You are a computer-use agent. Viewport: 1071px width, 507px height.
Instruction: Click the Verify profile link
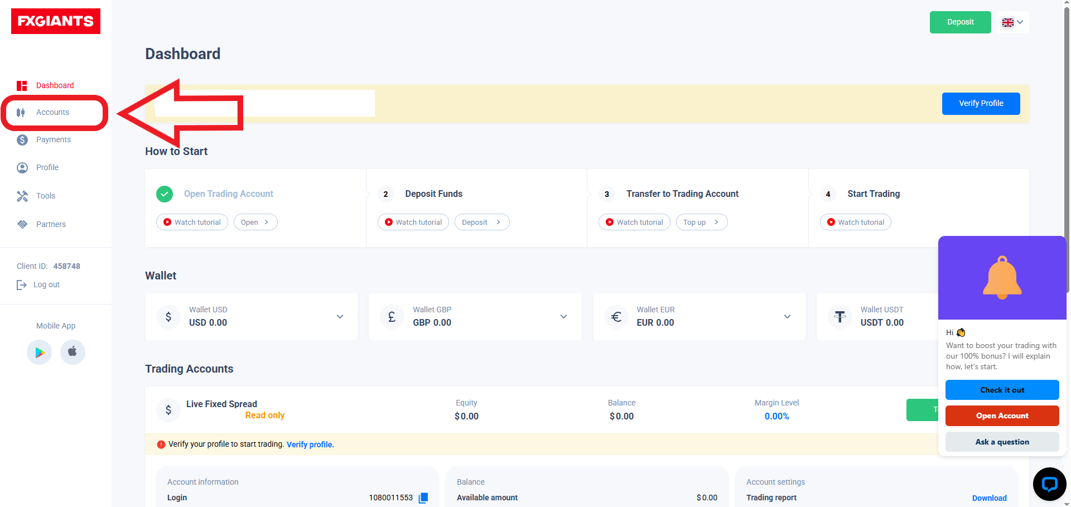tap(310, 445)
